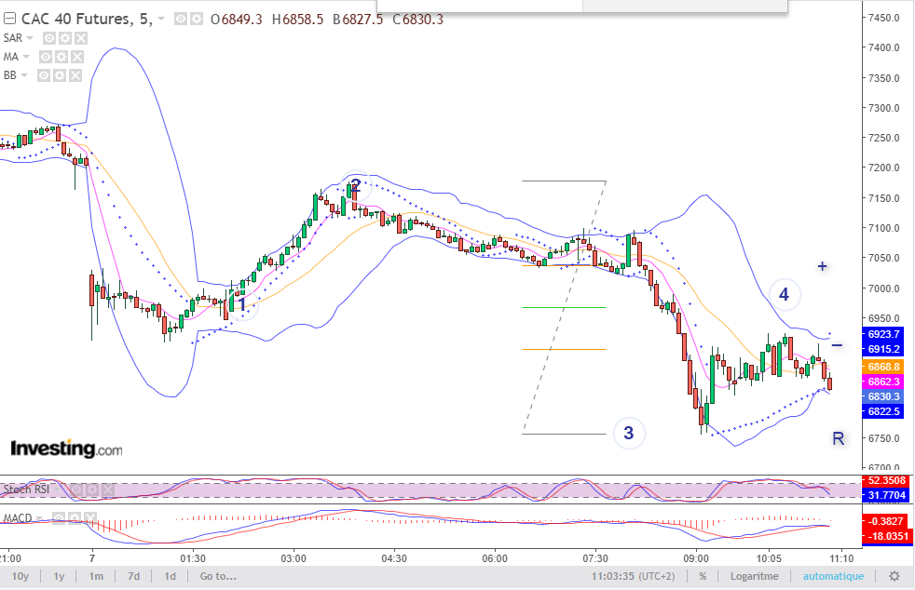Click the R reset marker on chart
Screen dimensions: 915x590
[x=838, y=438]
